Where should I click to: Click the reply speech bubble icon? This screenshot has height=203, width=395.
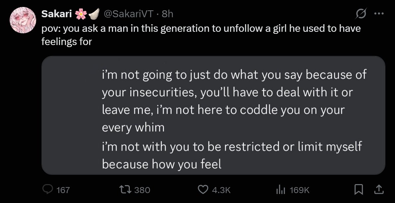tap(47, 189)
